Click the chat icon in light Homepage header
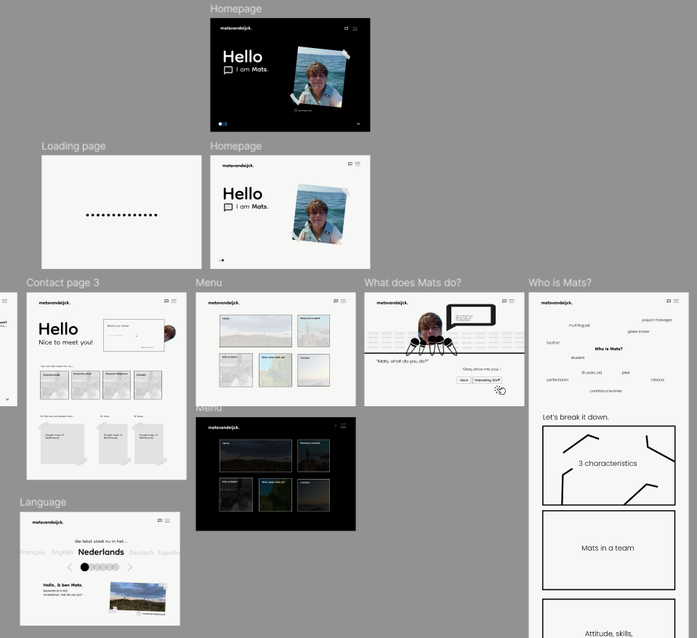 point(350,164)
